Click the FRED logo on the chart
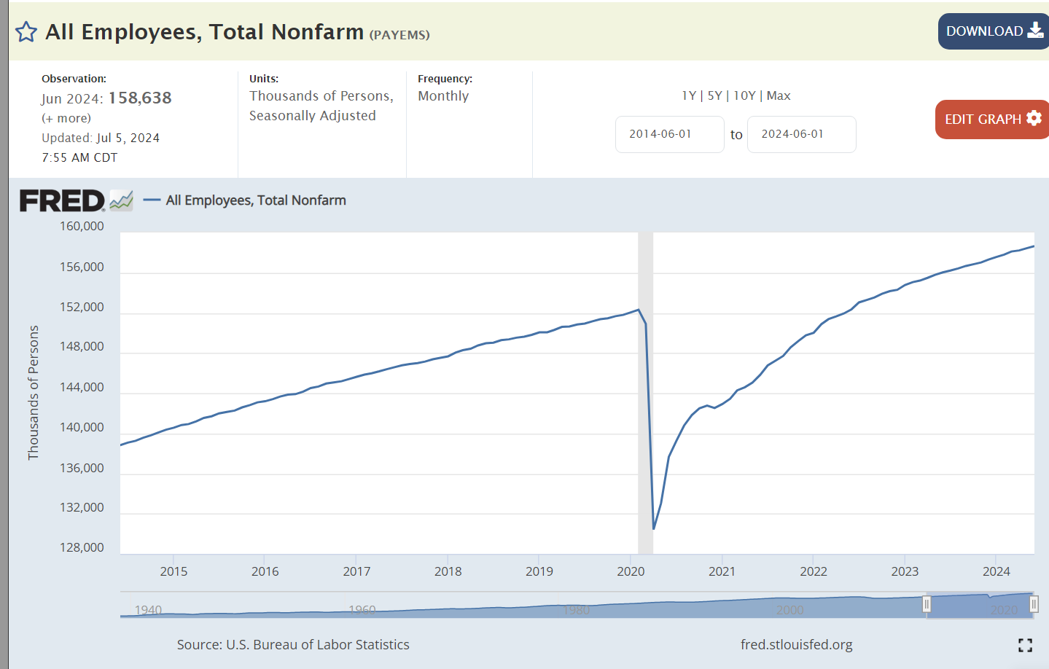 tap(62, 200)
